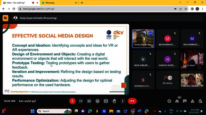
Task: Open Dropbox from the taskbar
Action: (104, 111)
